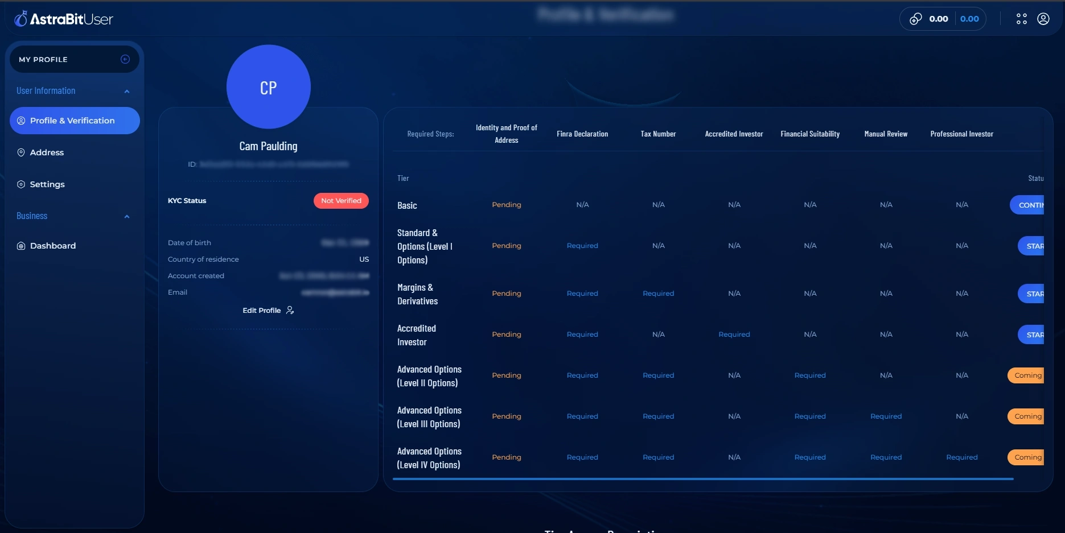1065x533 pixels.
Task: Click Continue button for Basic tier
Action: (1027, 205)
